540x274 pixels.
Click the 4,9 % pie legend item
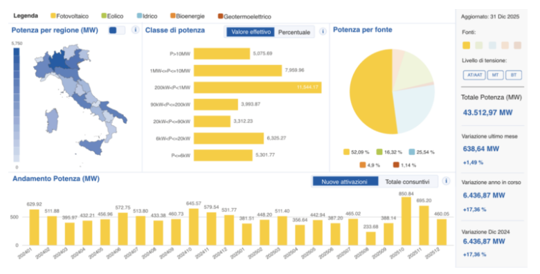tap(370, 165)
